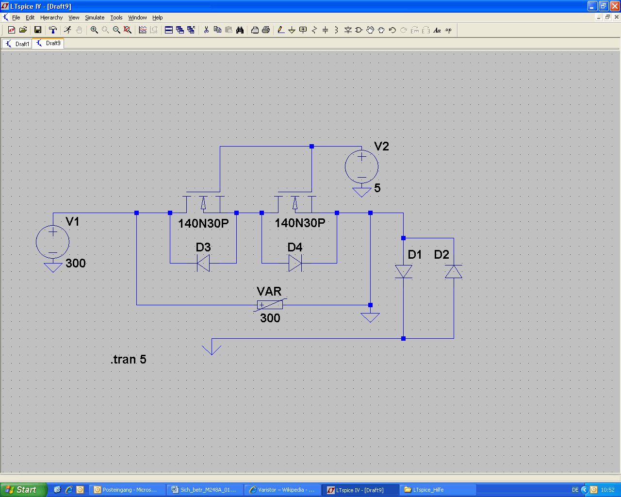The image size is (621, 497).
Task: Open the Hierarchy menu
Action: pyautogui.click(x=51, y=17)
